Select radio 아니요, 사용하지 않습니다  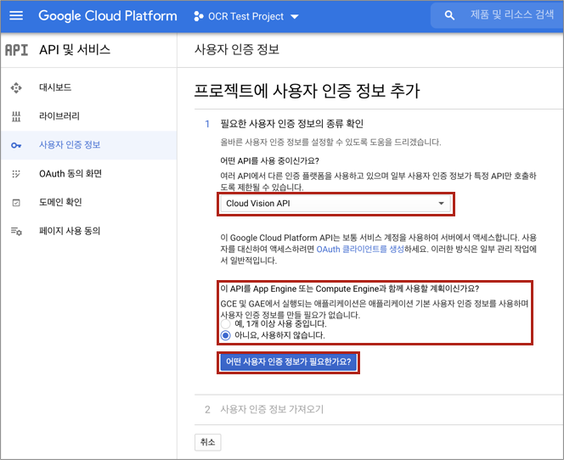226,335
